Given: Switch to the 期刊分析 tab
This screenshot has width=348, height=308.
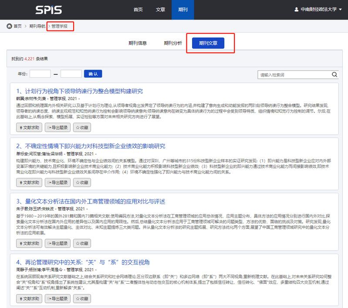Looking at the screenshot, I should click(x=173, y=43).
